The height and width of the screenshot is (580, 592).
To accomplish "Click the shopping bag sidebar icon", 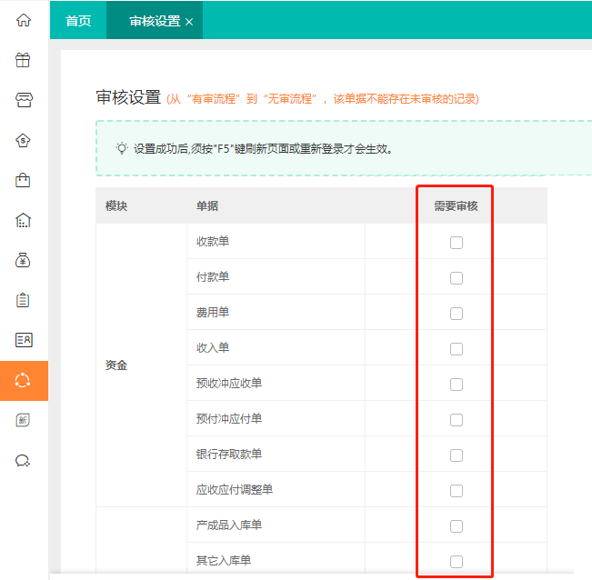I will [24, 180].
